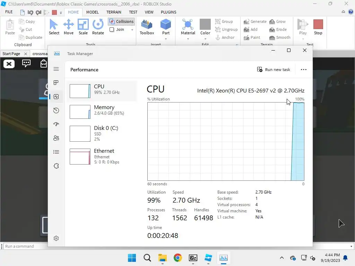The image size is (355, 266).
Task: Click Cut in the Clipboard group
Action: tap(26, 29)
